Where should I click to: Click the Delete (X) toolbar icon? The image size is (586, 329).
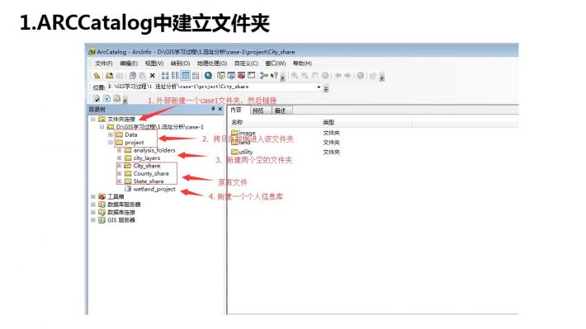(x=152, y=75)
